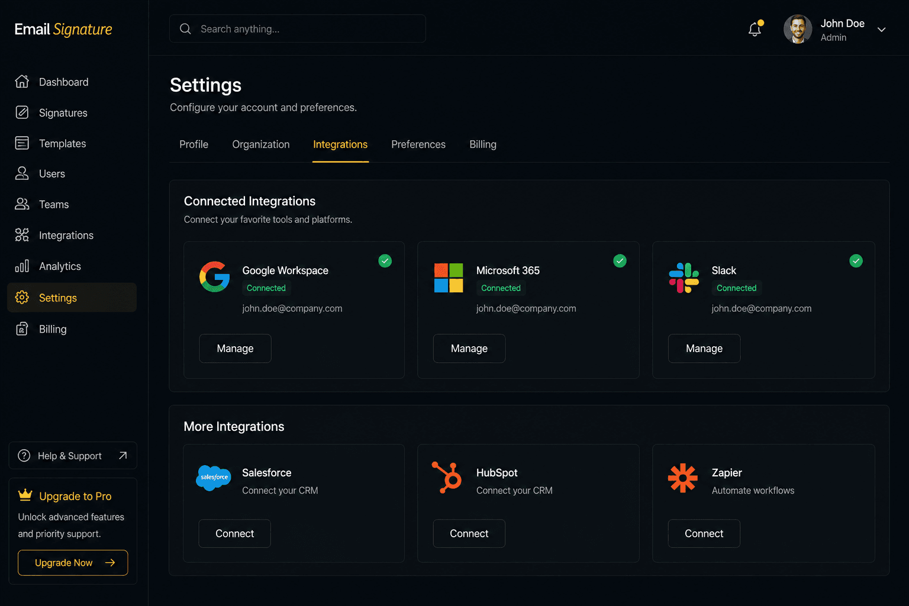Open Templates in the sidebar
The height and width of the screenshot is (606, 909).
[x=72, y=143]
